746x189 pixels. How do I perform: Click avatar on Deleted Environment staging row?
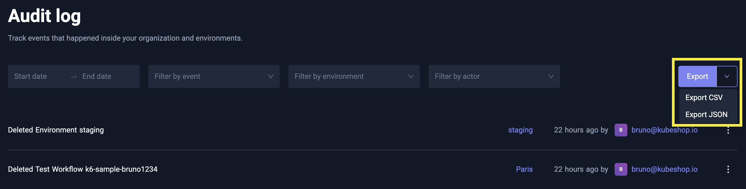tap(621, 130)
